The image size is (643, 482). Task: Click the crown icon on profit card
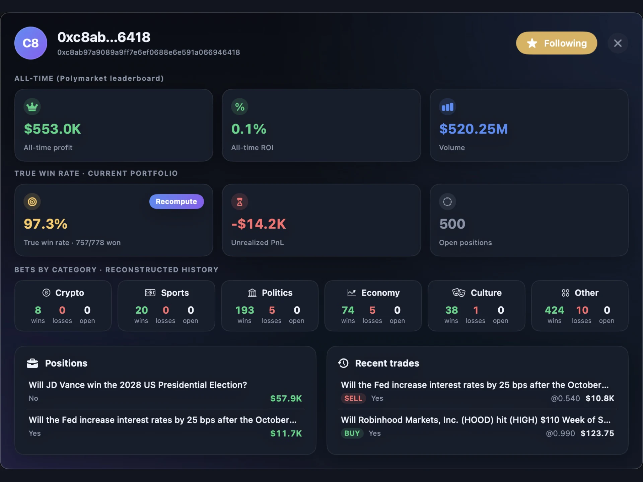pos(32,107)
